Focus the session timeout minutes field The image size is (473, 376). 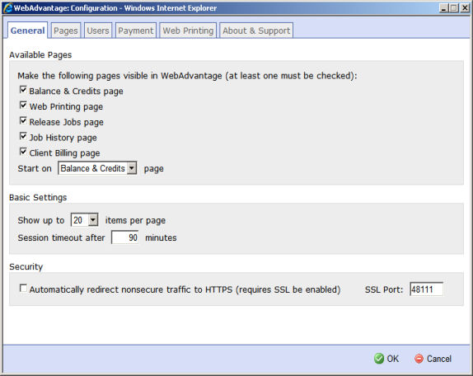pos(125,237)
